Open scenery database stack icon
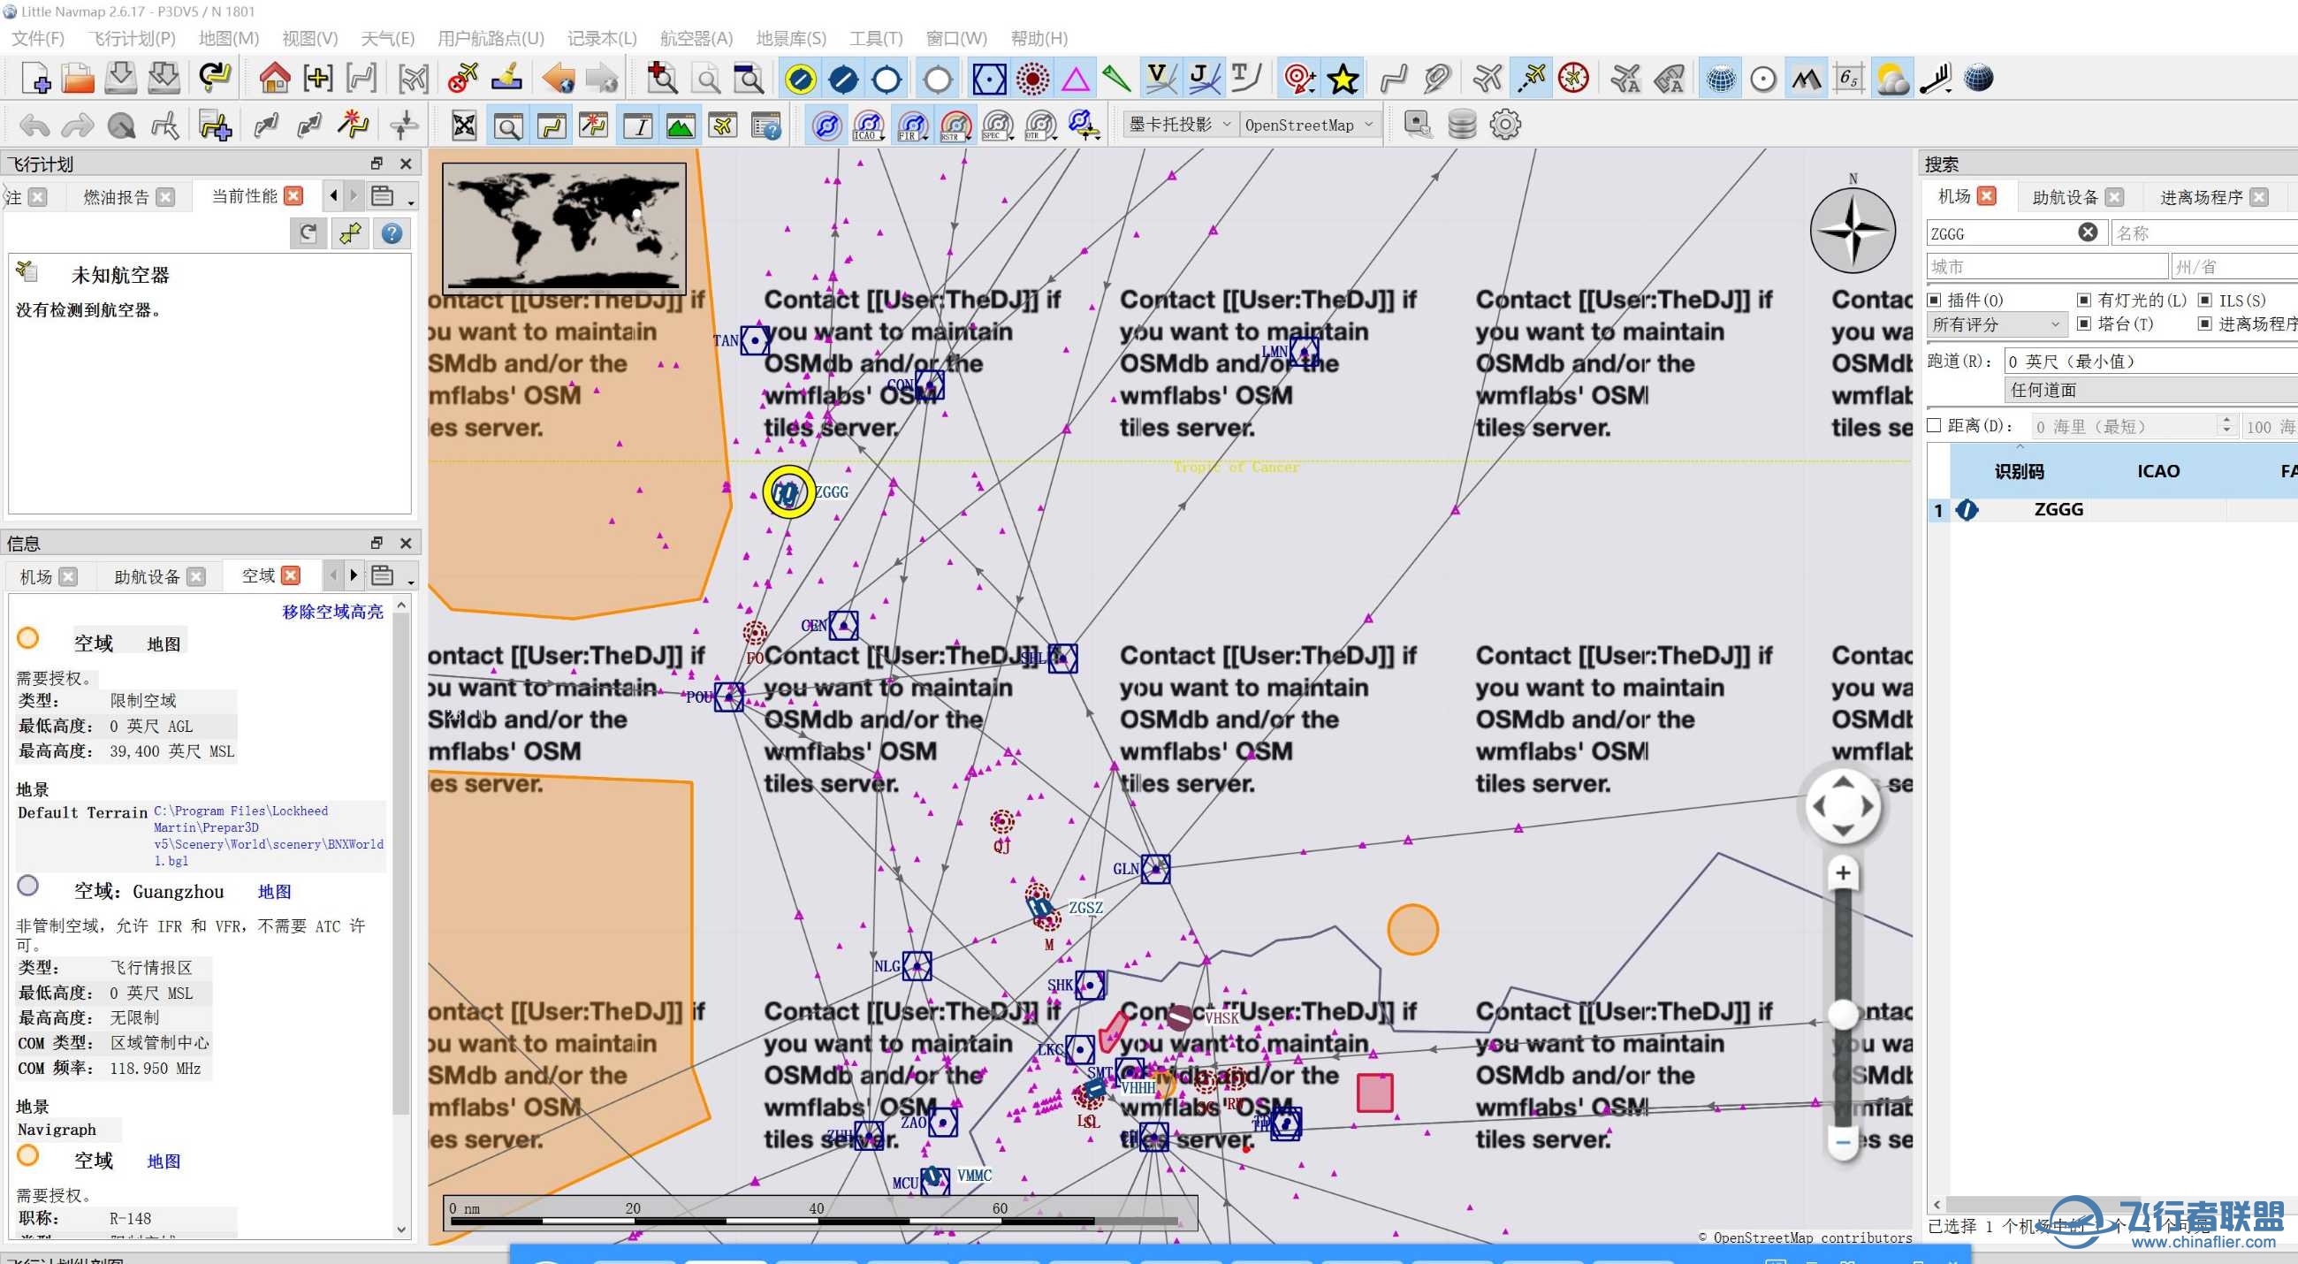Image resolution: width=2298 pixels, height=1264 pixels. (1462, 125)
